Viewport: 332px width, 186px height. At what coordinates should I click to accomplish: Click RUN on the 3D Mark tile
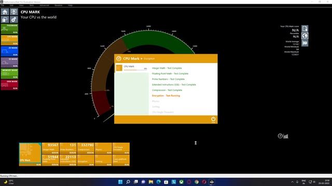15,66
